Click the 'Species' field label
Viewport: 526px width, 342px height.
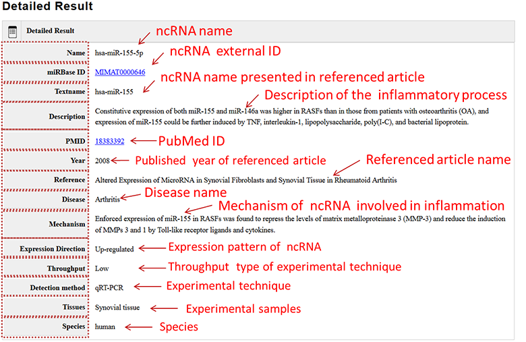click(x=74, y=326)
